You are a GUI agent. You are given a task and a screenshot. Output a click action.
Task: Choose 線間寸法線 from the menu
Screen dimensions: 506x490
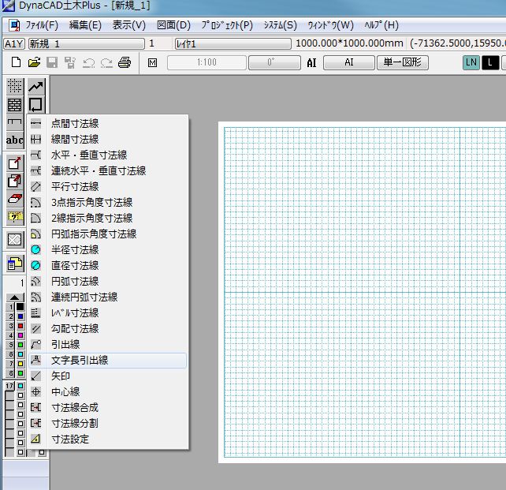point(108,139)
